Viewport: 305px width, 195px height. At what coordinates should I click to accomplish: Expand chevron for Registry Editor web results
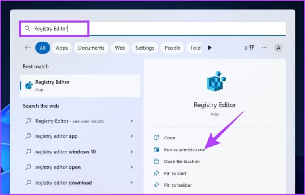coord(132,121)
